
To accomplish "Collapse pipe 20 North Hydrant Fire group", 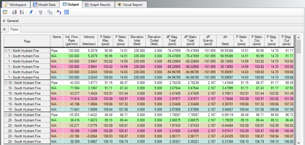I will (6, 115).
